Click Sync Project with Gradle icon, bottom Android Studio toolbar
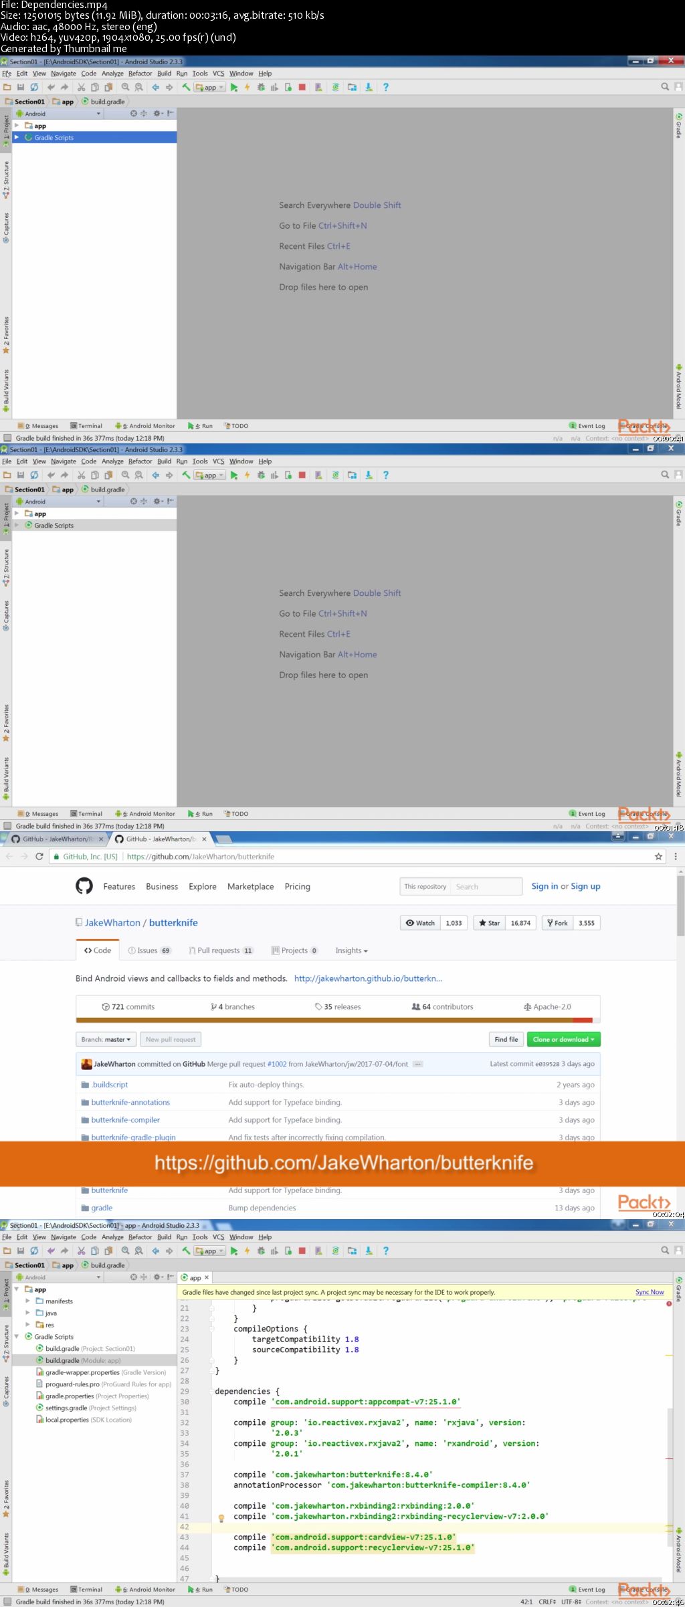The height and width of the screenshot is (1607, 685). click(335, 1251)
